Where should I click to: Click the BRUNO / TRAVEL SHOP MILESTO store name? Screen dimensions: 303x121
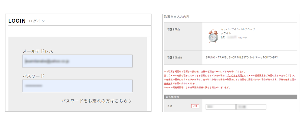pyautogui.click(x=241, y=57)
